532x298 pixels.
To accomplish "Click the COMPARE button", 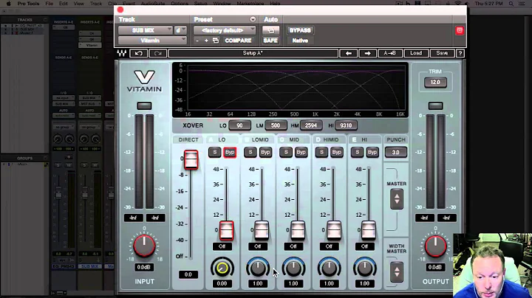I will [x=238, y=41].
